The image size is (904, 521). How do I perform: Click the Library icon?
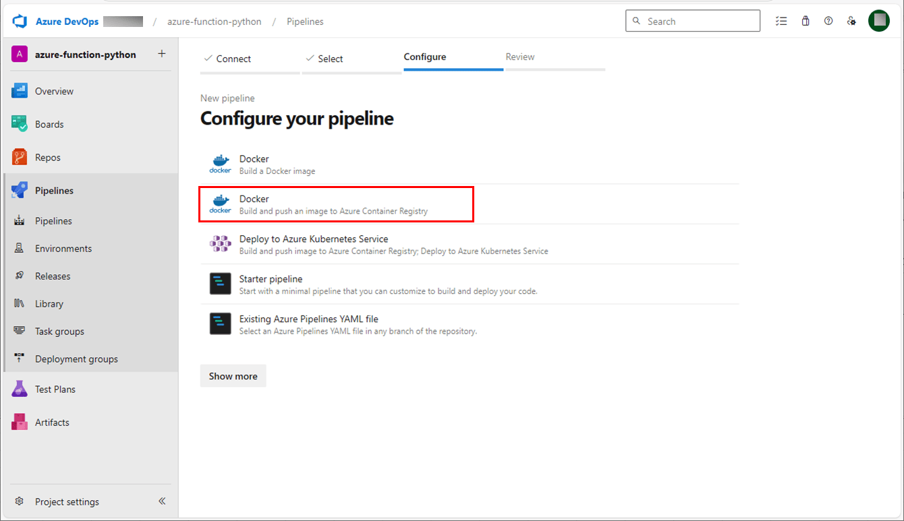[19, 304]
